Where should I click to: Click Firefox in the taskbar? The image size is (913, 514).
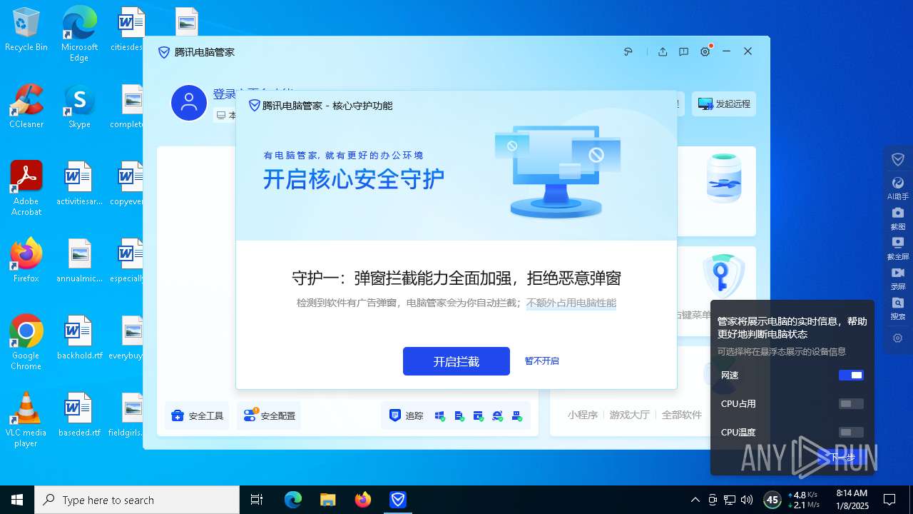pyautogui.click(x=363, y=500)
